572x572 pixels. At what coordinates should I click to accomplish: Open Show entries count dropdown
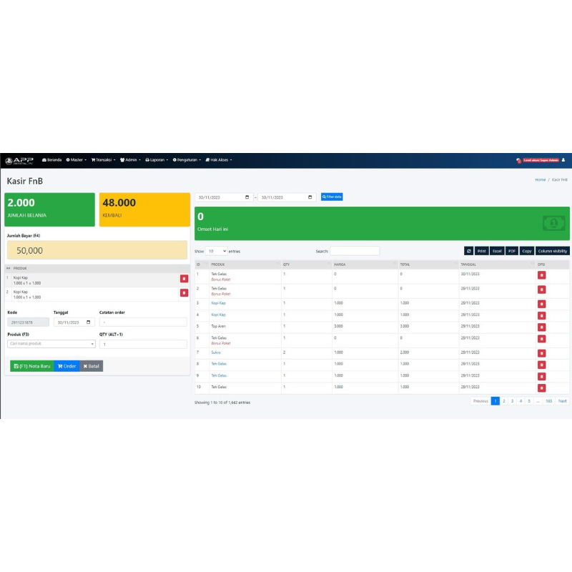217,251
